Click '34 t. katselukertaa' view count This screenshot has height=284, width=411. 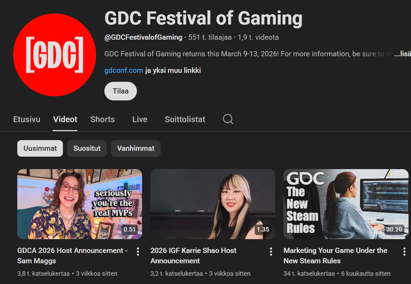[x=309, y=274]
